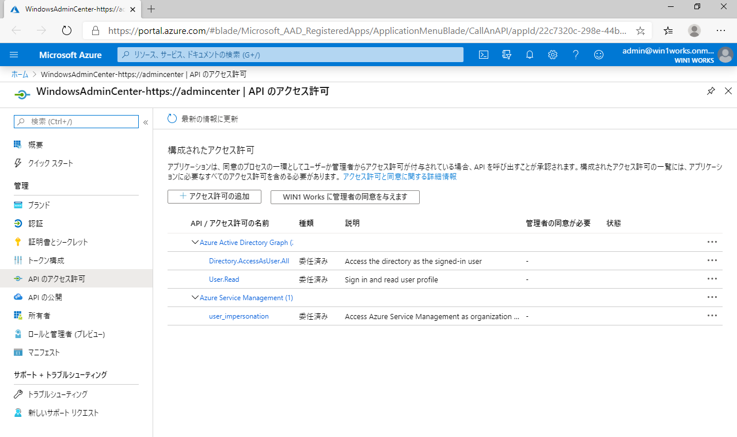The image size is (737, 437).
Task: Launch Cloud Shell from the top bar
Action: coord(484,55)
